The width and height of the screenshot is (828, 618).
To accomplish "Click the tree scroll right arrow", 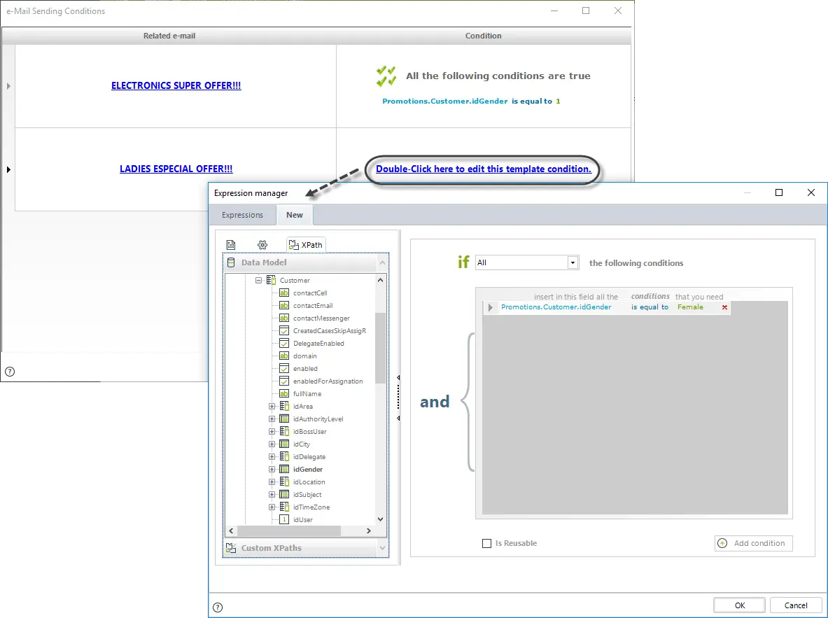I will click(369, 531).
